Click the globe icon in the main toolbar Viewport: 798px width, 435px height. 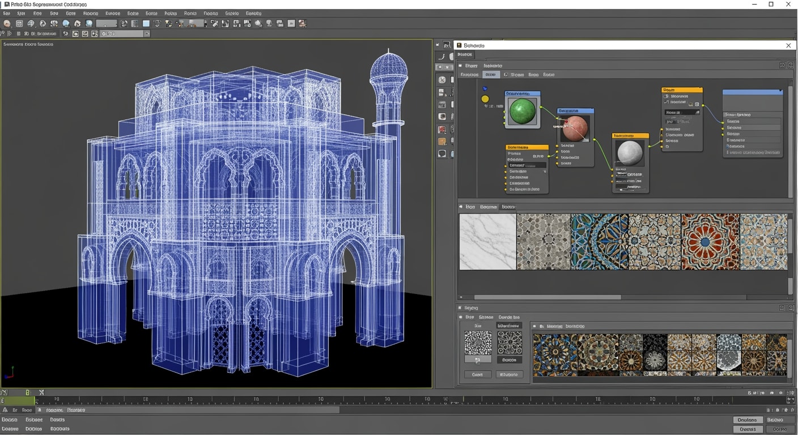coord(31,24)
